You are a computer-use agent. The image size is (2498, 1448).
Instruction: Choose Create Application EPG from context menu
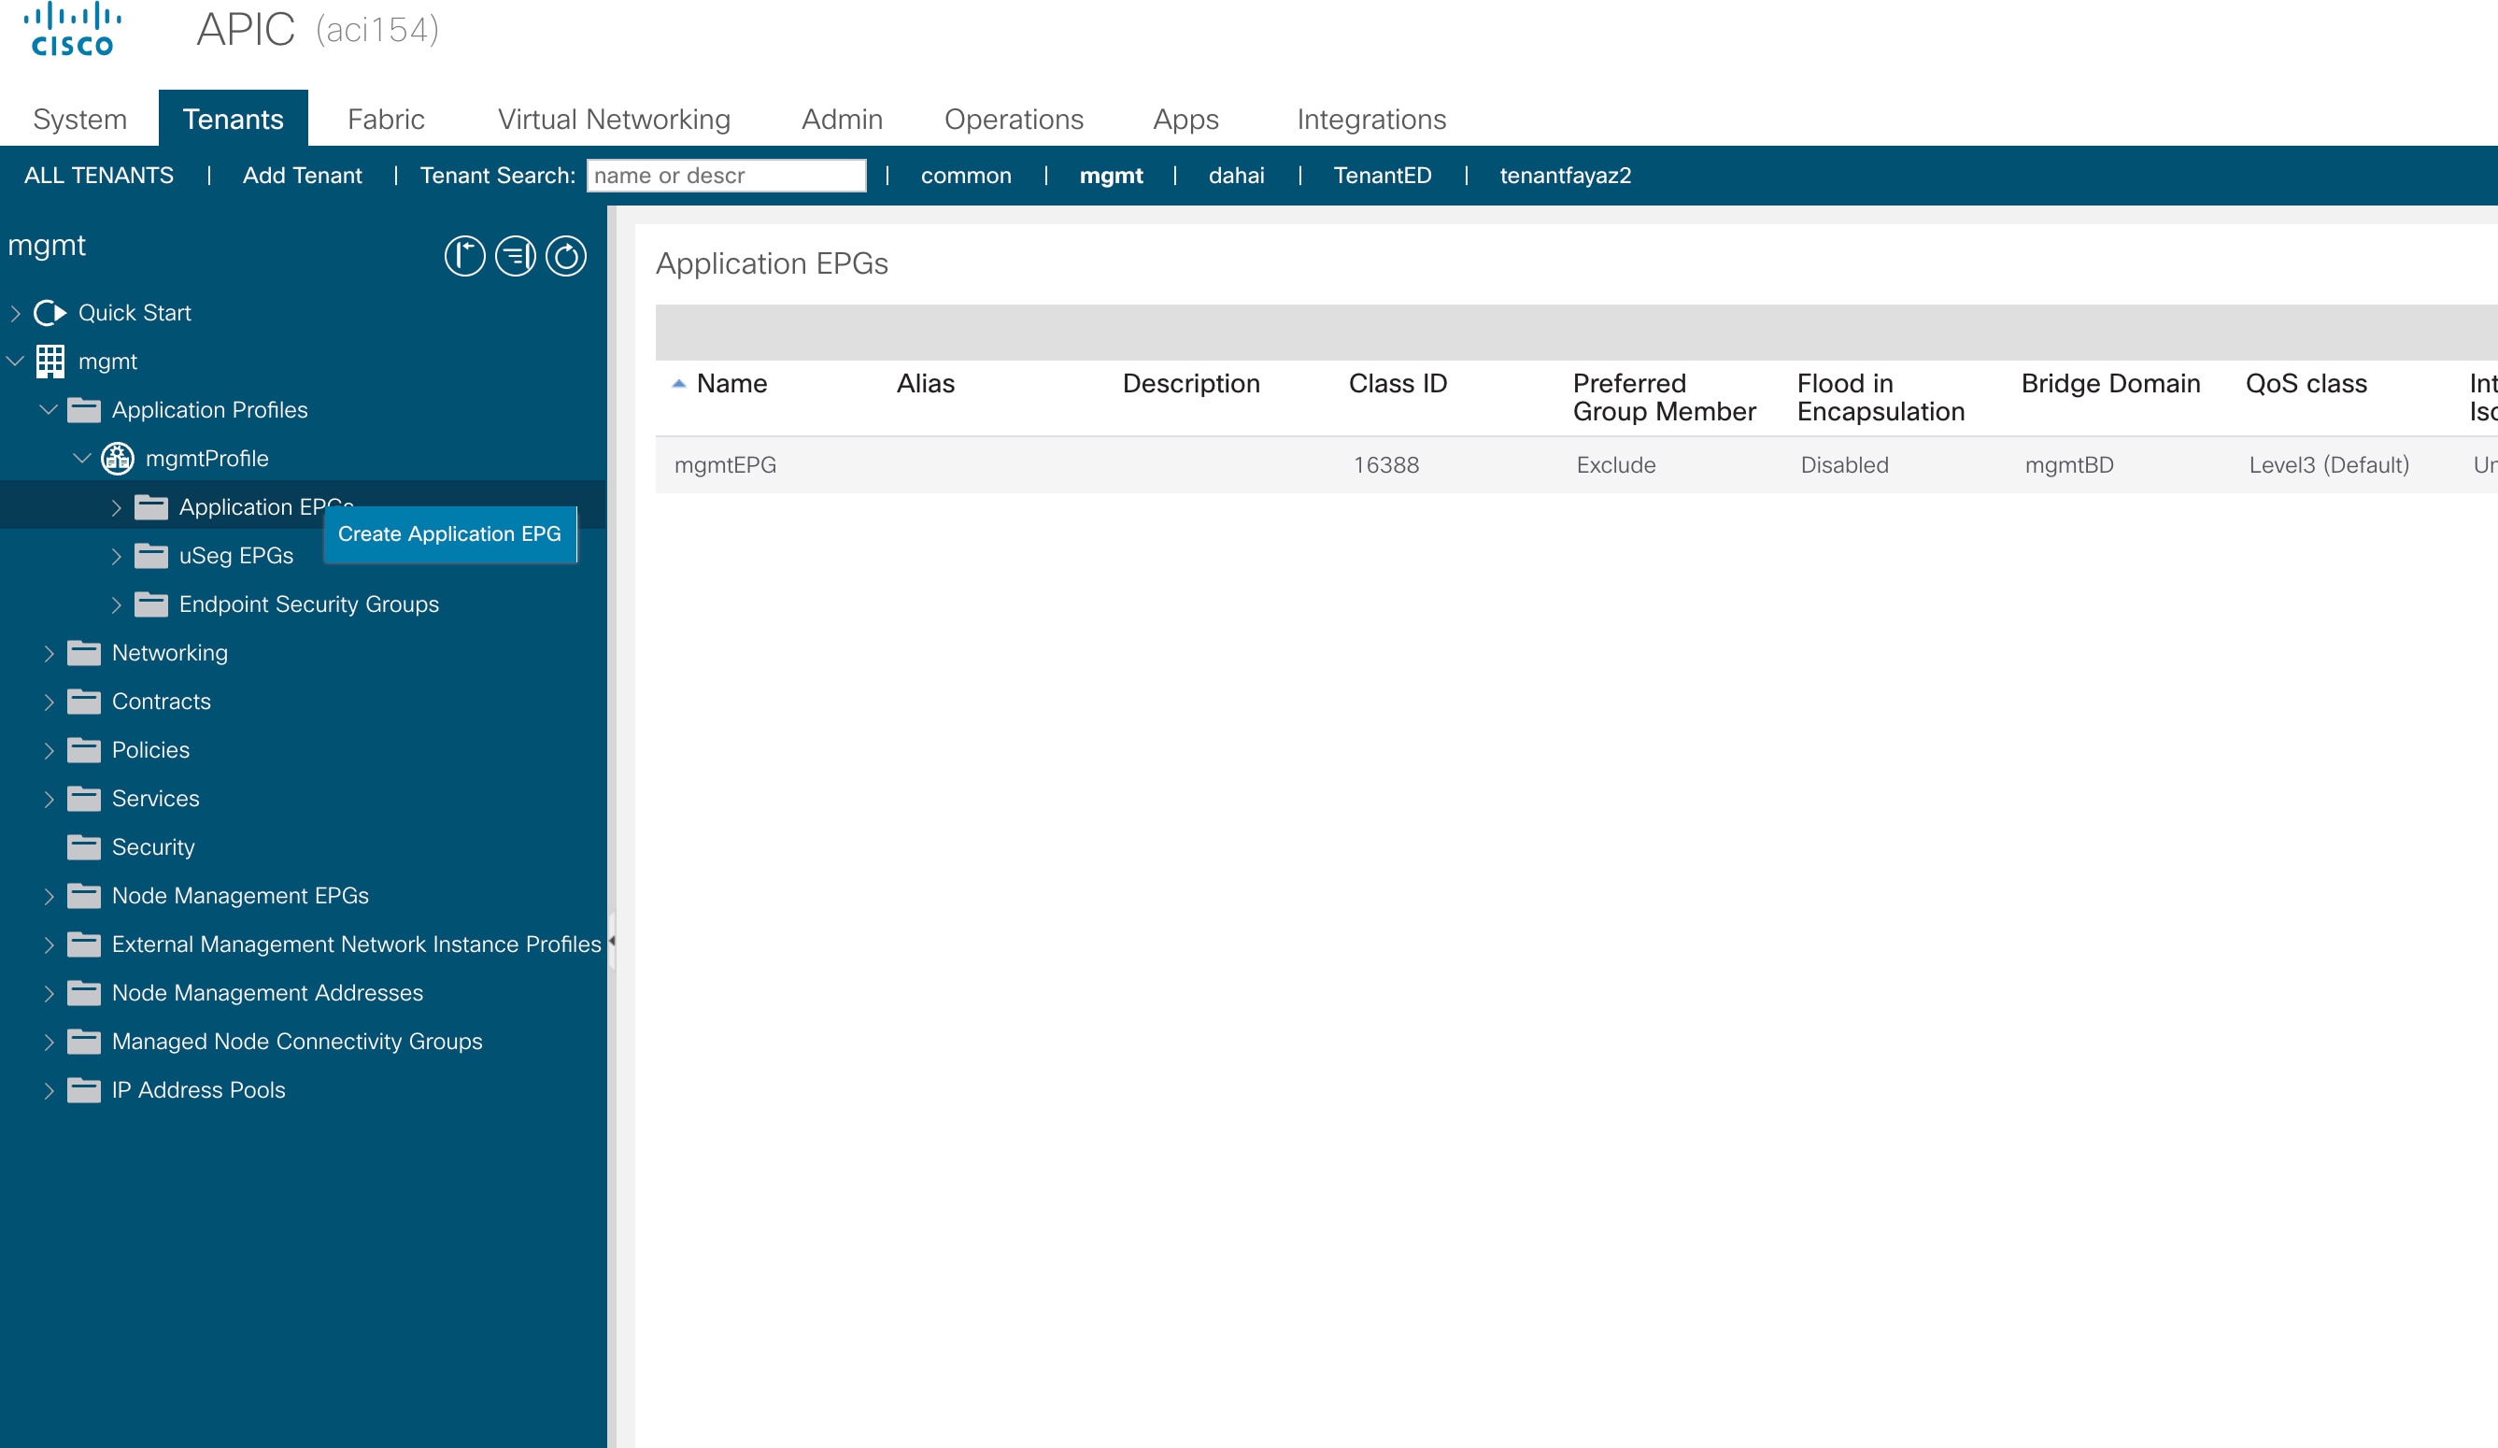coord(451,533)
